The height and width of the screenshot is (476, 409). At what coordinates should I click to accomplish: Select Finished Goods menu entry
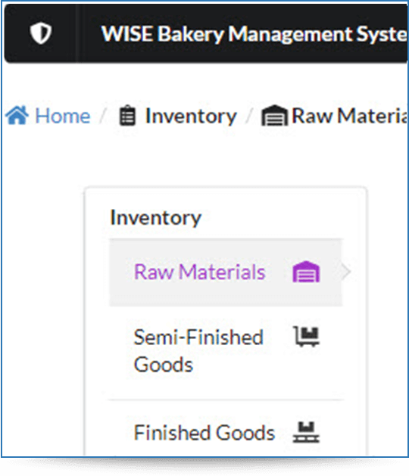pyautogui.click(x=204, y=433)
